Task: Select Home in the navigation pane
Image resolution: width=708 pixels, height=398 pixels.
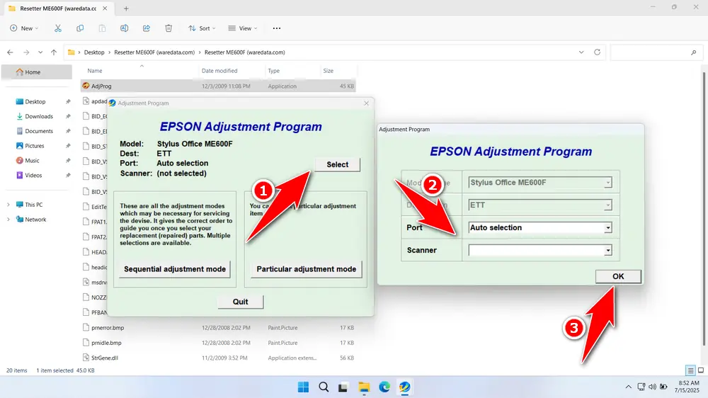Action: coord(37,72)
